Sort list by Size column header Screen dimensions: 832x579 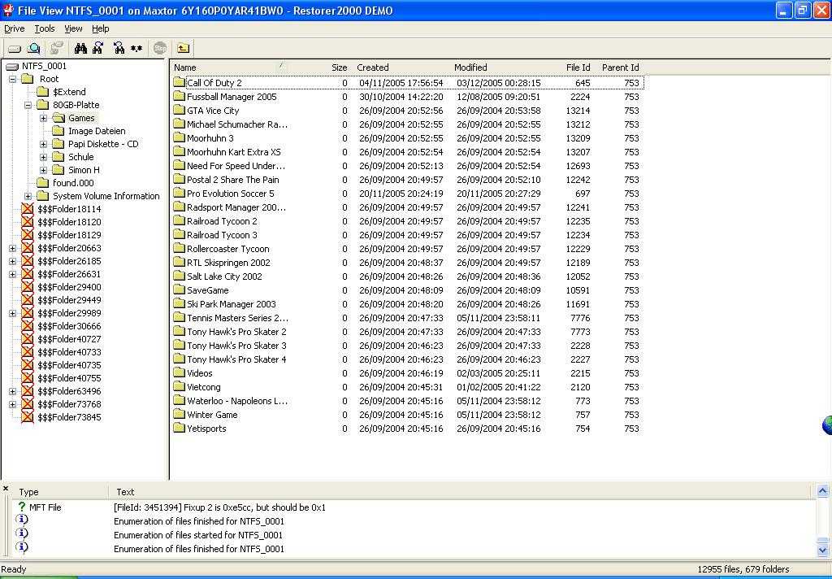click(339, 67)
